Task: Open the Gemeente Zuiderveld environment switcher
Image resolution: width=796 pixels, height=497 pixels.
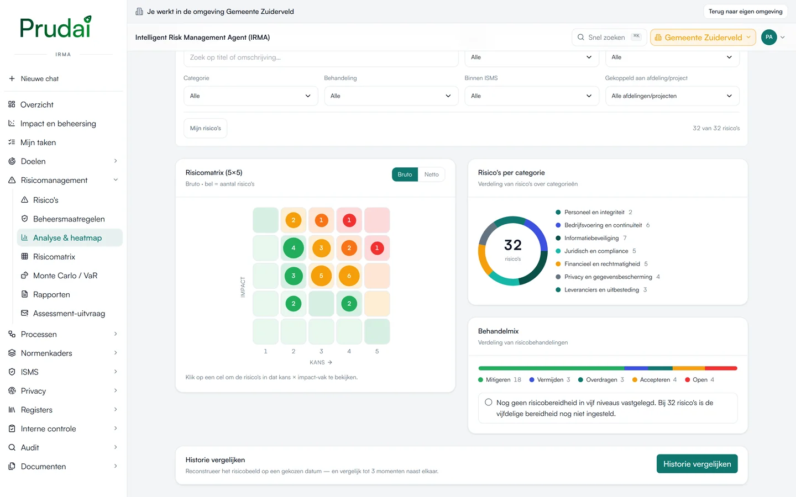Action: point(703,38)
